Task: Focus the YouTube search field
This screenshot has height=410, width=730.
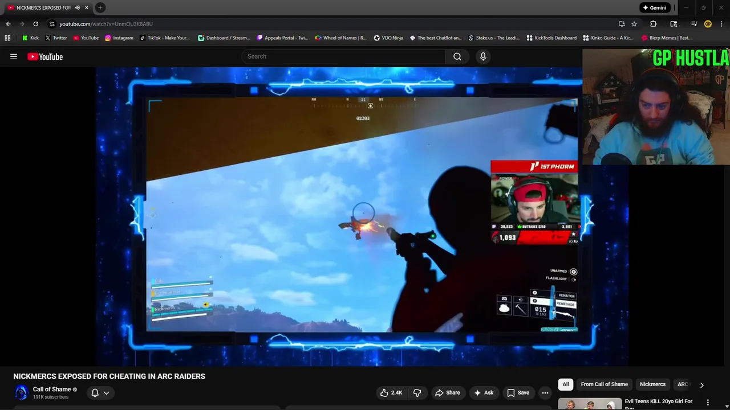Action: pos(344,56)
